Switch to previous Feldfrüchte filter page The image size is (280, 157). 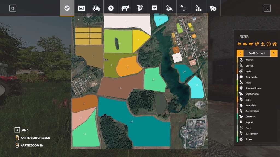coord(240,53)
